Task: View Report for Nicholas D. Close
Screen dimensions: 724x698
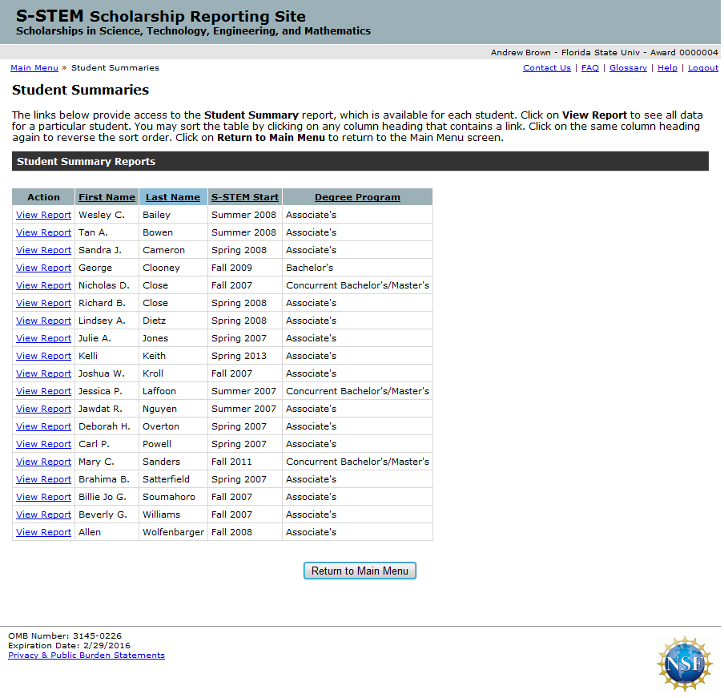Action: [43, 285]
